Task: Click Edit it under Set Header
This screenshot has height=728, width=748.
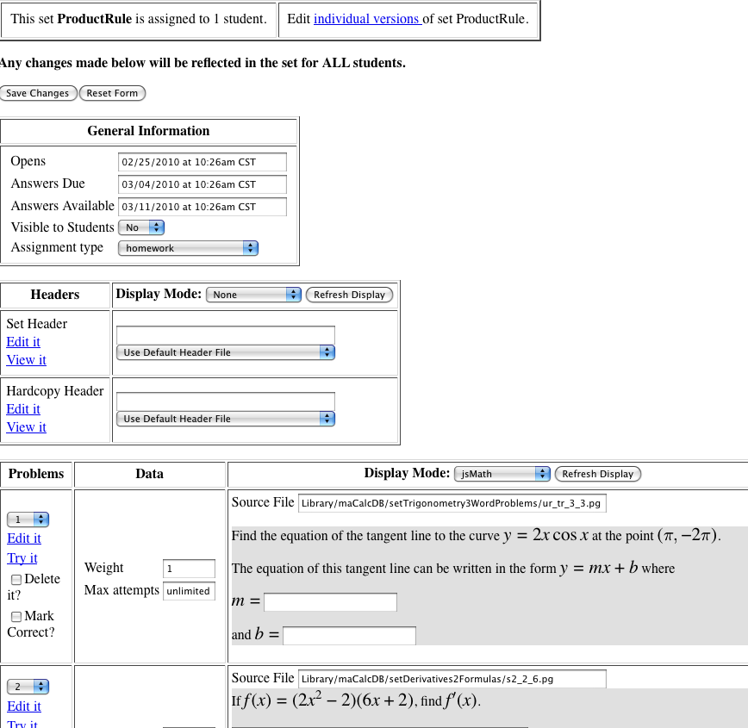Action: pos(23,341)
